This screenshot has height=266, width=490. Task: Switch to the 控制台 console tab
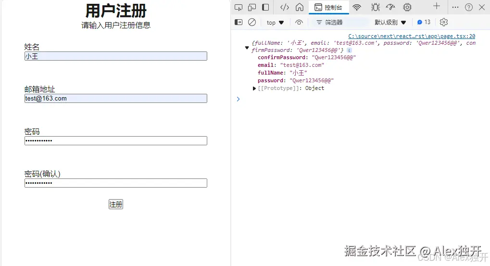coord(329,7)
